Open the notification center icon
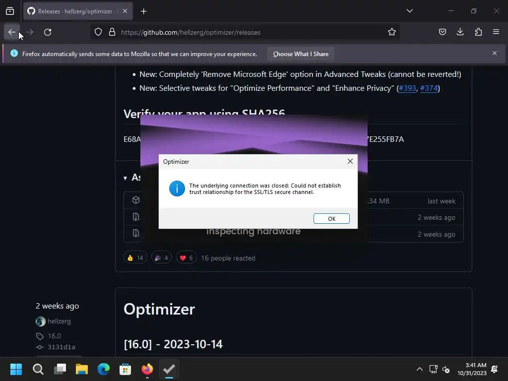This screenshot has height=381, width=508. (x=495, y=369)
